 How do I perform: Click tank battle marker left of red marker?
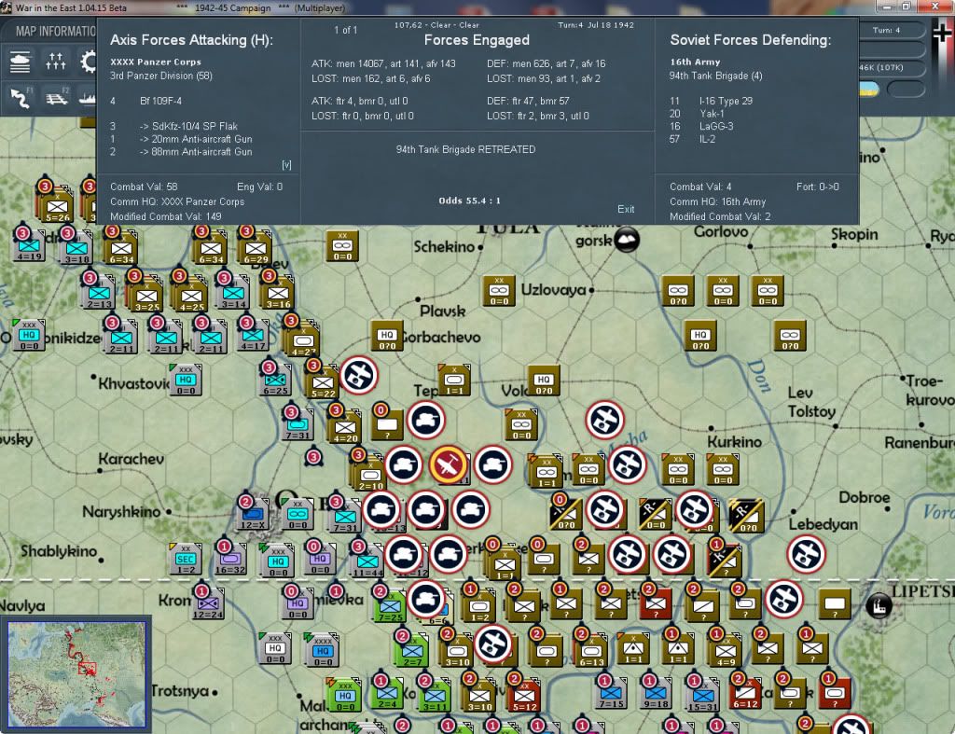[403, 464]
